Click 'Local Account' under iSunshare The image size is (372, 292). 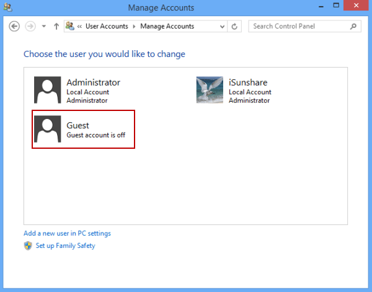pos(250,92)
